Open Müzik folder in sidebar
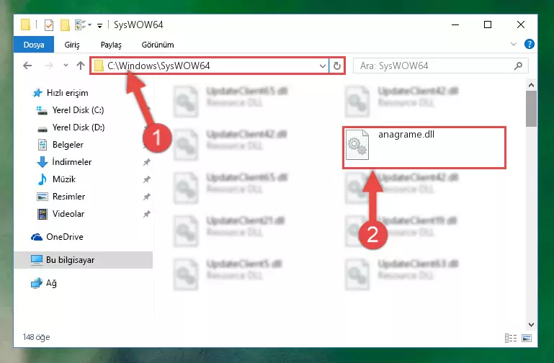554x363 pixels. click(63, 179)
